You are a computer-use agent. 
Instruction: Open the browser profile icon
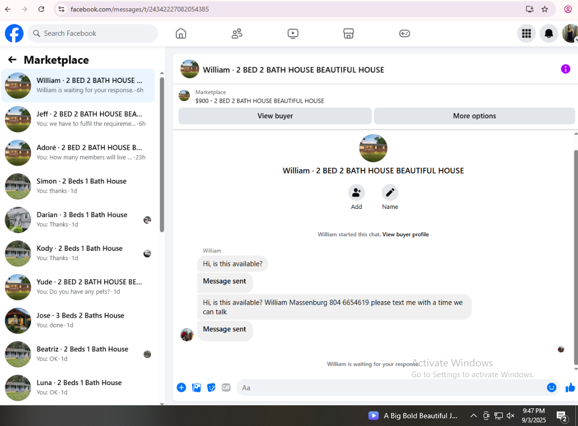pyautogui.click(x=568, y=9)
